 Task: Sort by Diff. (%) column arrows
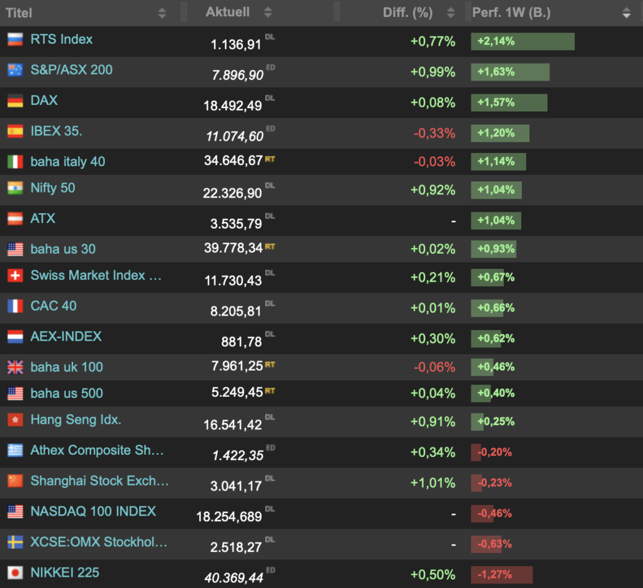point(451,12)
